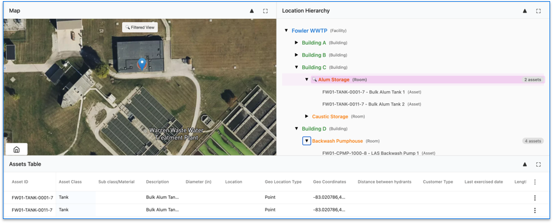Collapse the Alum Storage room node
This screenshot has width=553, height=223.
point(307,80)
